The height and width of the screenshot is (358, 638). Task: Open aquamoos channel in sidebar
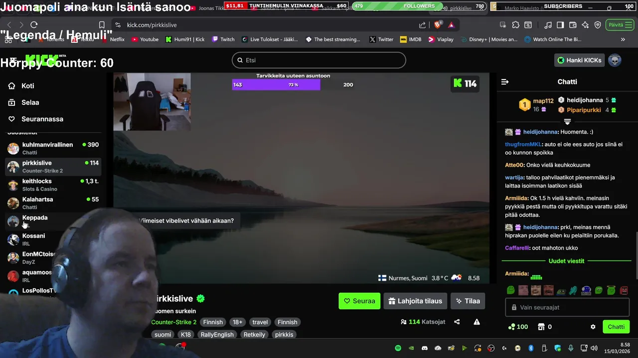53,276
